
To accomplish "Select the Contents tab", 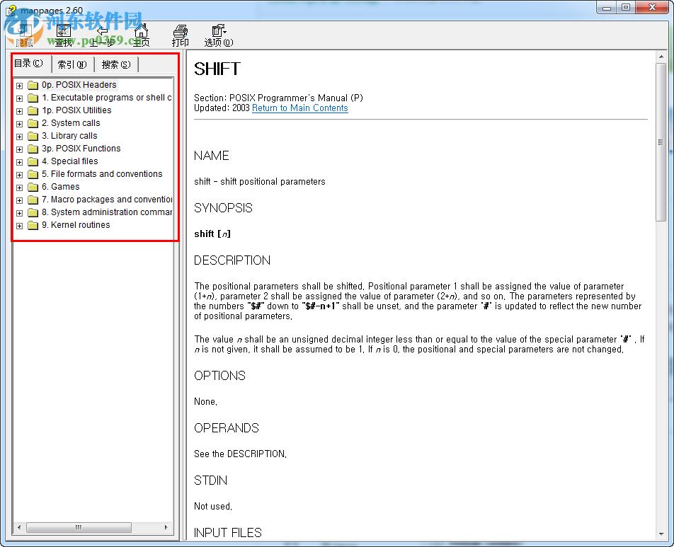I will pyautogui.click(x=30, y=64).
